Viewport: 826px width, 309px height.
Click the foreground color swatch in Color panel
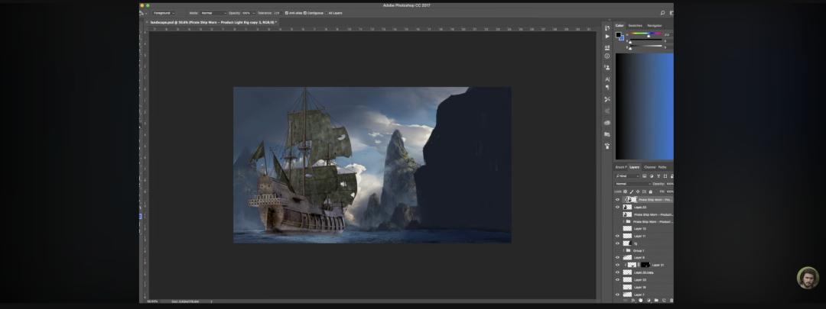tap(619, 35)
